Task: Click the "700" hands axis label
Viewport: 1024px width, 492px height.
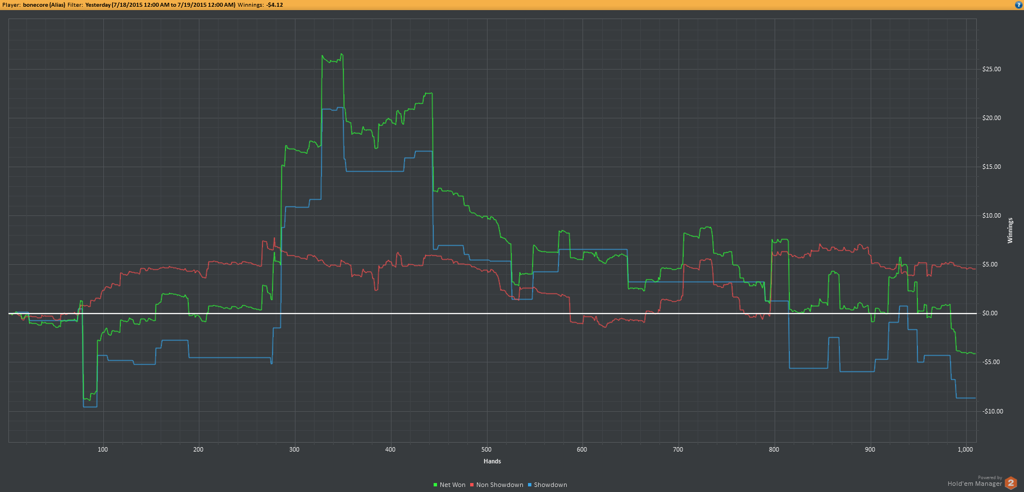Action: 678,449
